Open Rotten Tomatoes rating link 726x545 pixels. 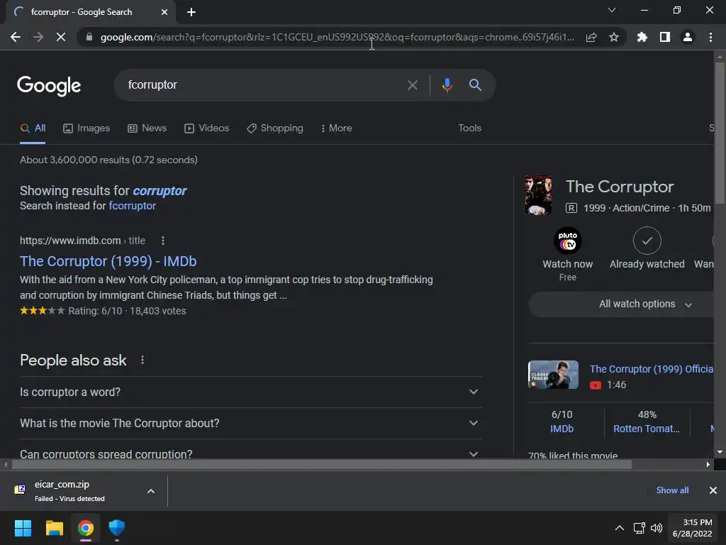point(647,429)
